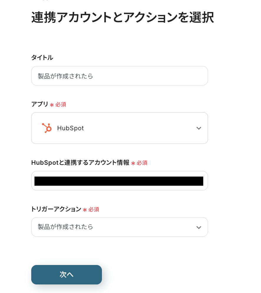Click the タイトル field label
This screenshot has width=261, height=293.
tap(42, 58)
